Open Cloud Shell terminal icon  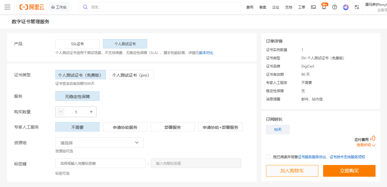(313, 7)
